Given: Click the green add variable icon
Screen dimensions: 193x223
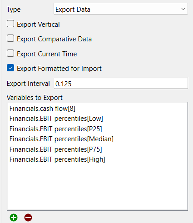Looking at the screenshot, I should point(14,218).
